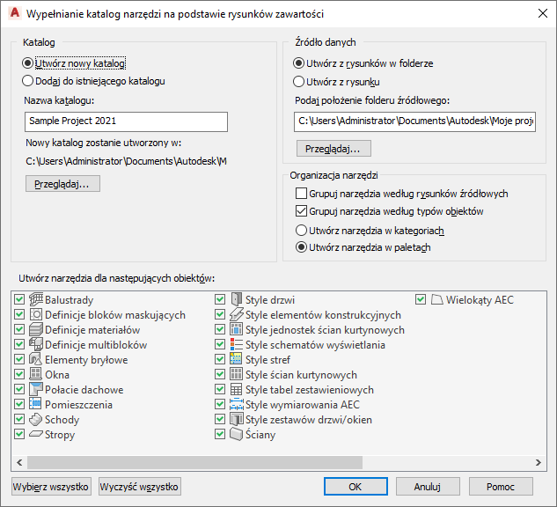Select Dodaj do istniejącego katalogu option
Screen dimensions: 557x507
click(28, 81)
